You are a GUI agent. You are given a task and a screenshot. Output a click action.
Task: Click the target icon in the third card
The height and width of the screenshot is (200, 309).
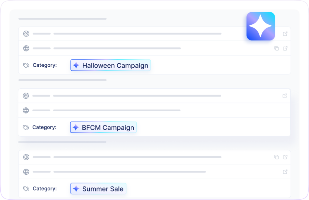point(26,157)
